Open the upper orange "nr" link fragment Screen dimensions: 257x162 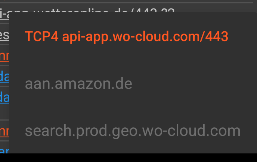tap(4, 56)
